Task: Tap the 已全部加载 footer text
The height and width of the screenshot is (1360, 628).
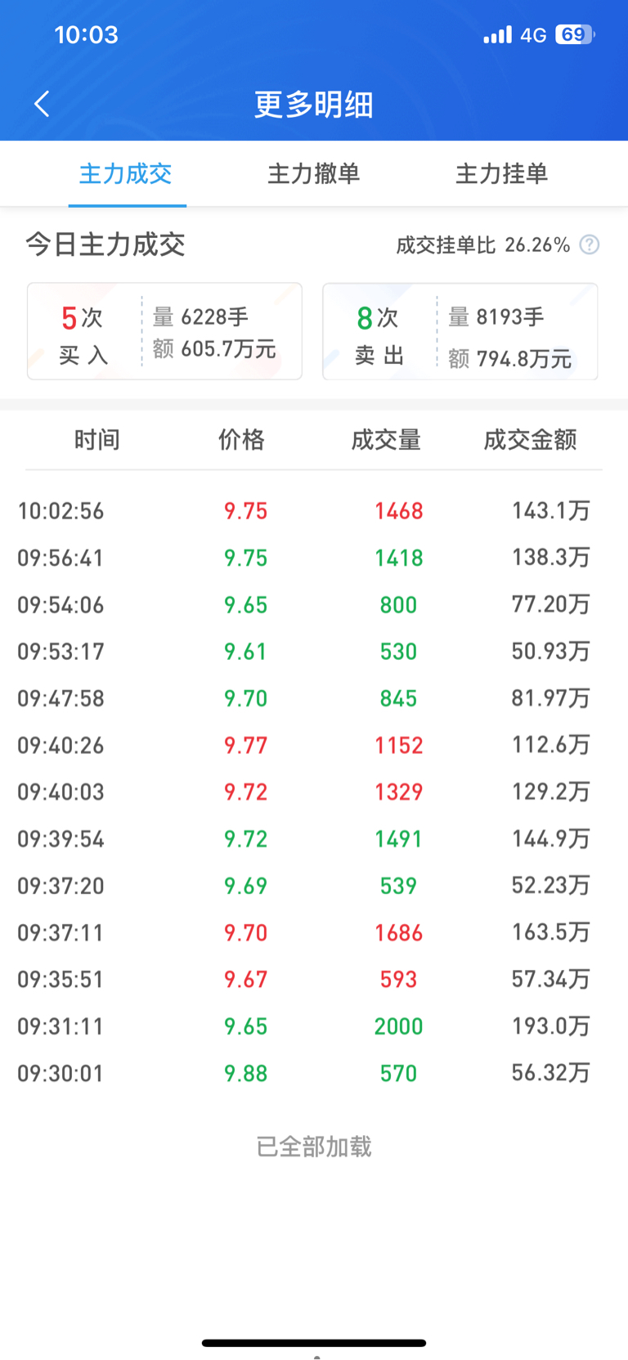Action: [x=314, y=1147]
